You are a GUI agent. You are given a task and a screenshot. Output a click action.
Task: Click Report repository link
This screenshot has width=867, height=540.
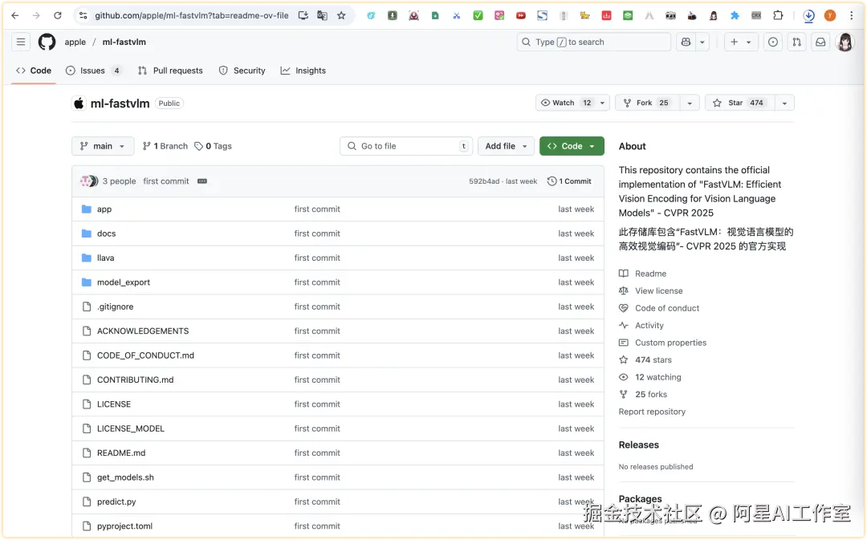652,412
